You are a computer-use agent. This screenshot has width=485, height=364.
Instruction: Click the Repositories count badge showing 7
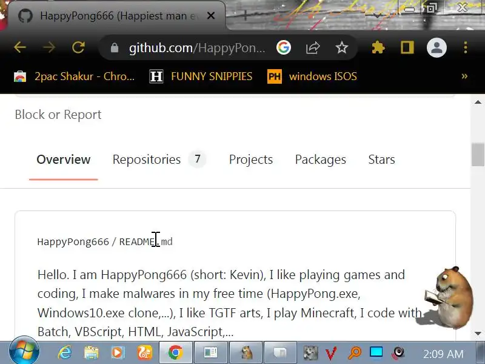[198, 160]
